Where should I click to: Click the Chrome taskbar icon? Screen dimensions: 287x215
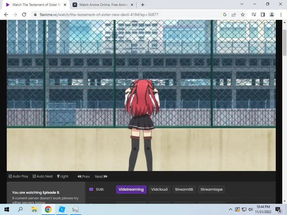click(x=48, y=209)
